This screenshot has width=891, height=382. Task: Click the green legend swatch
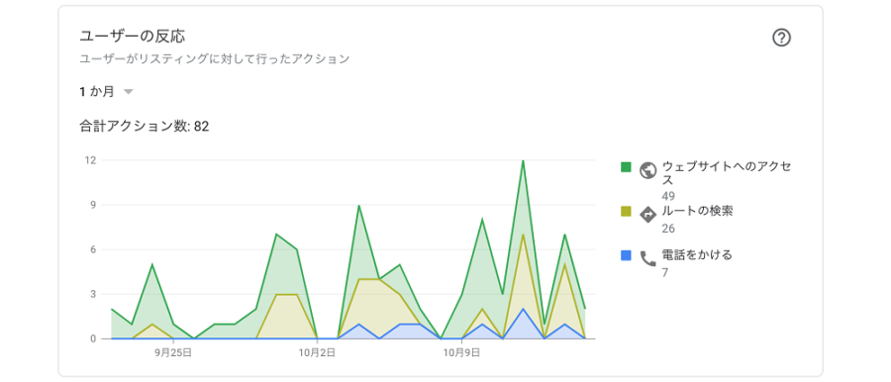[x=626, y=166]
